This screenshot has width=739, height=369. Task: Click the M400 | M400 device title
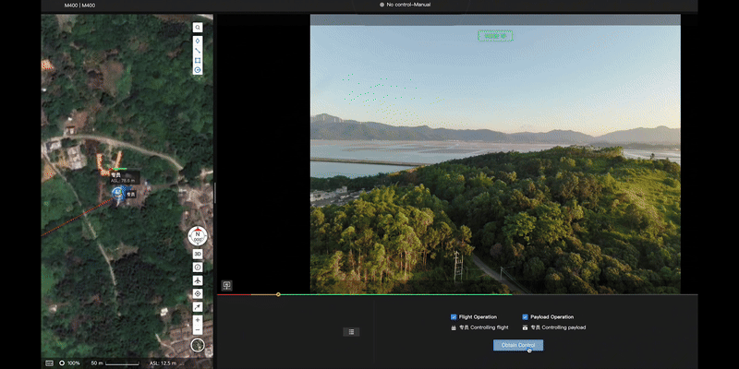(x=79, y=6)
